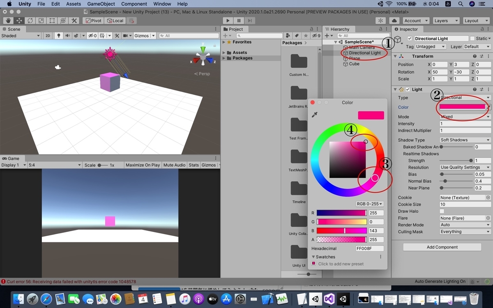
Task: Click Maximize On Play button
Action: tap(143, 165)
